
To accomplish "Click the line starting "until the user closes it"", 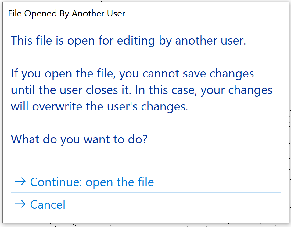I will [142, 90].
